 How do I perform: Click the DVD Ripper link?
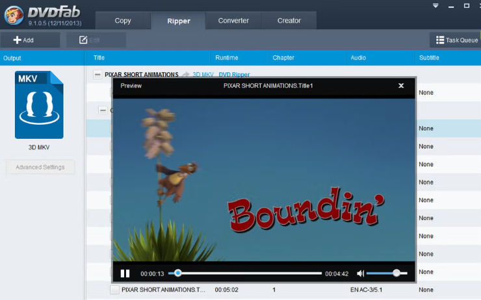click(234, 75)
